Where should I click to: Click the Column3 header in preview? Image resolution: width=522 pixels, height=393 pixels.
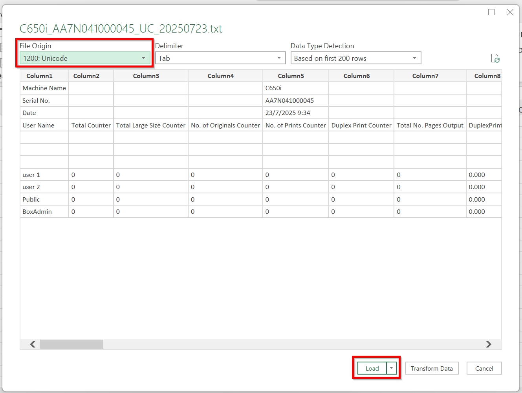[x=146, y=76]
